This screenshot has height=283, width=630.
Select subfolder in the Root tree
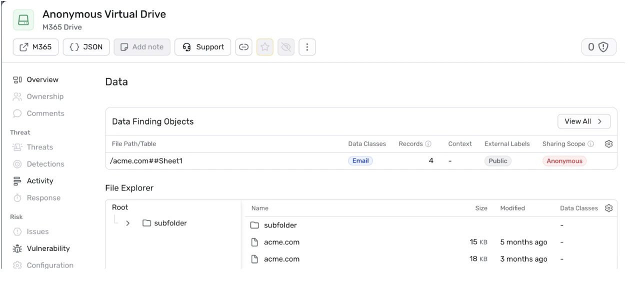pyautogui.click(x=164, y=223)
